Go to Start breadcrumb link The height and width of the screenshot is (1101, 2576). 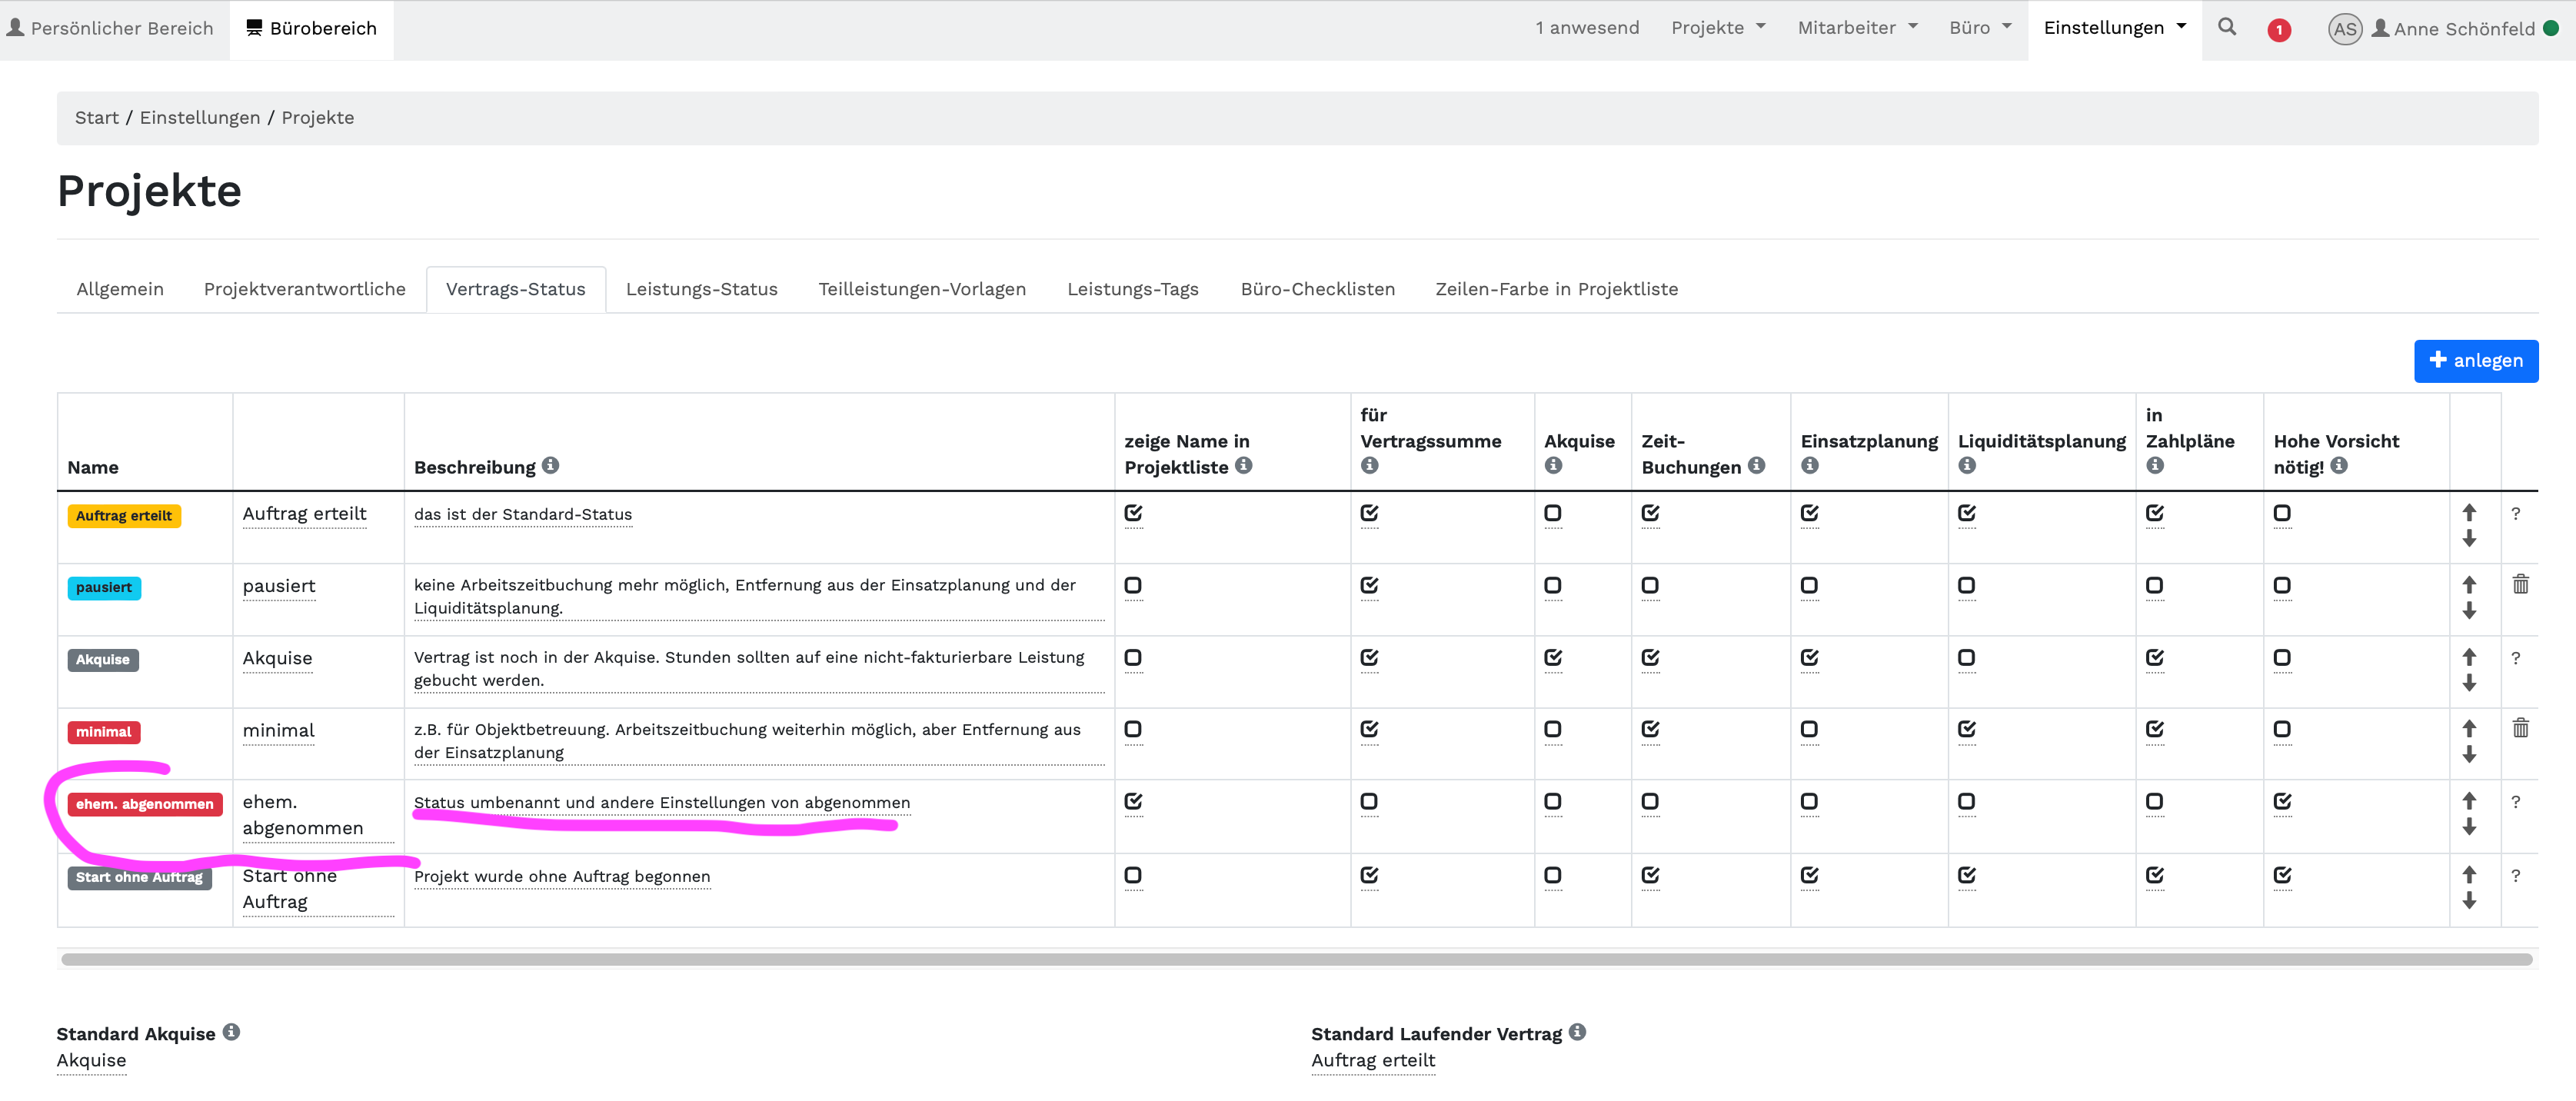tap(97, 117)
